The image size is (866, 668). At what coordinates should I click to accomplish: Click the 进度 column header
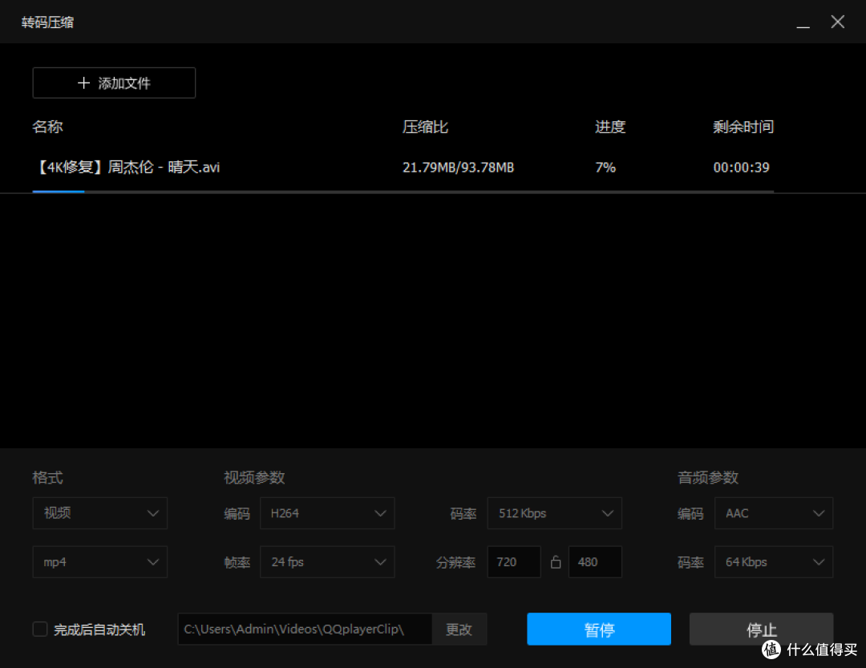coord(610,127)
